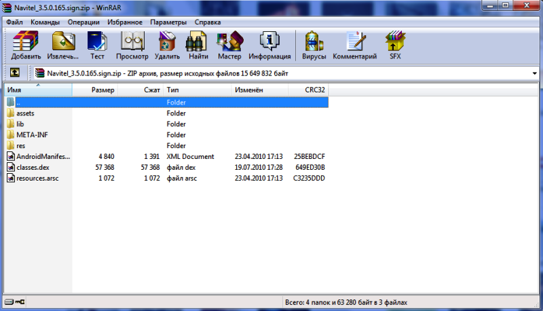Click the Извлечь (Extract) toolbar icon

pyautogui.click(x=62, y=45)
